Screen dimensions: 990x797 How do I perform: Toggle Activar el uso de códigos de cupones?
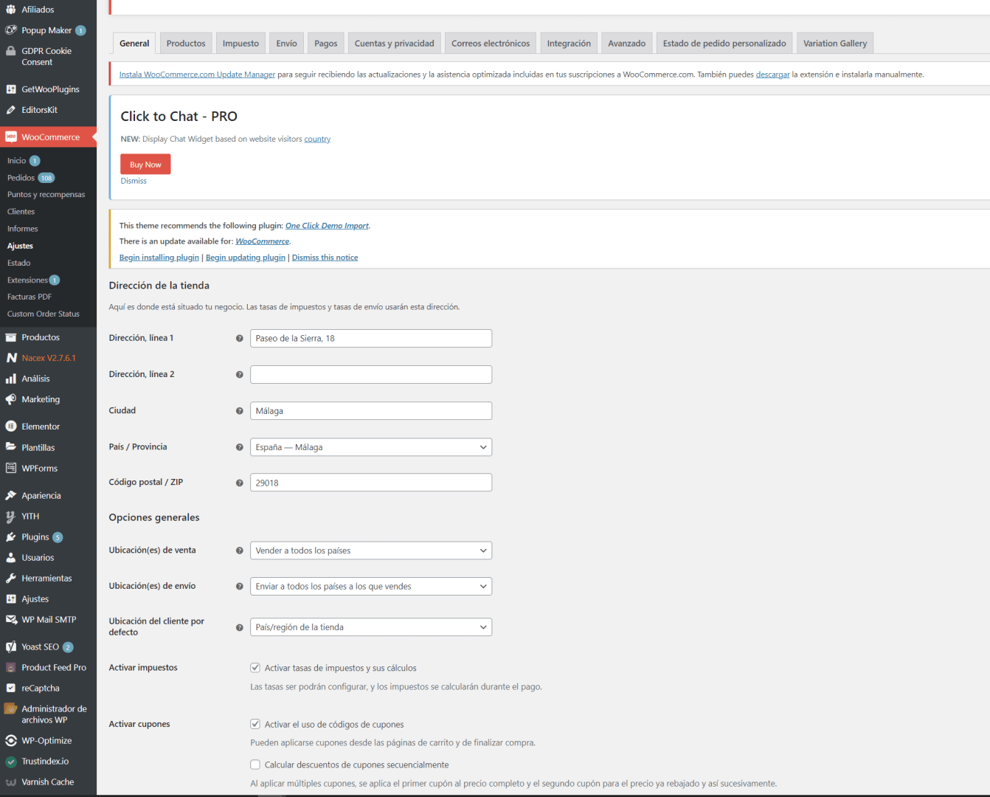pos(255,725)
